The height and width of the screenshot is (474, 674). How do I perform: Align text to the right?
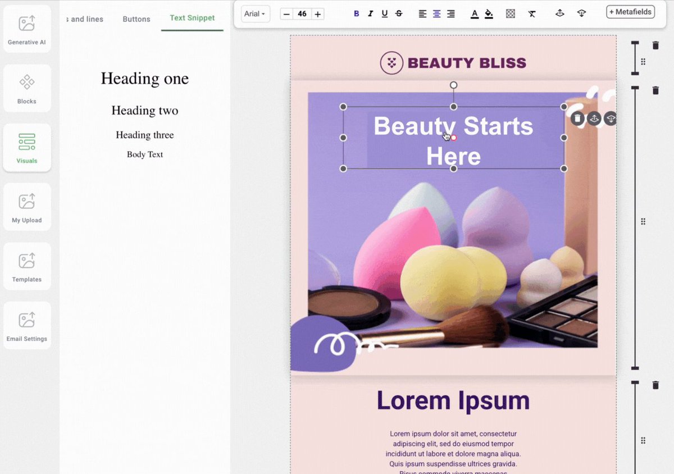[x=451, y=14]
